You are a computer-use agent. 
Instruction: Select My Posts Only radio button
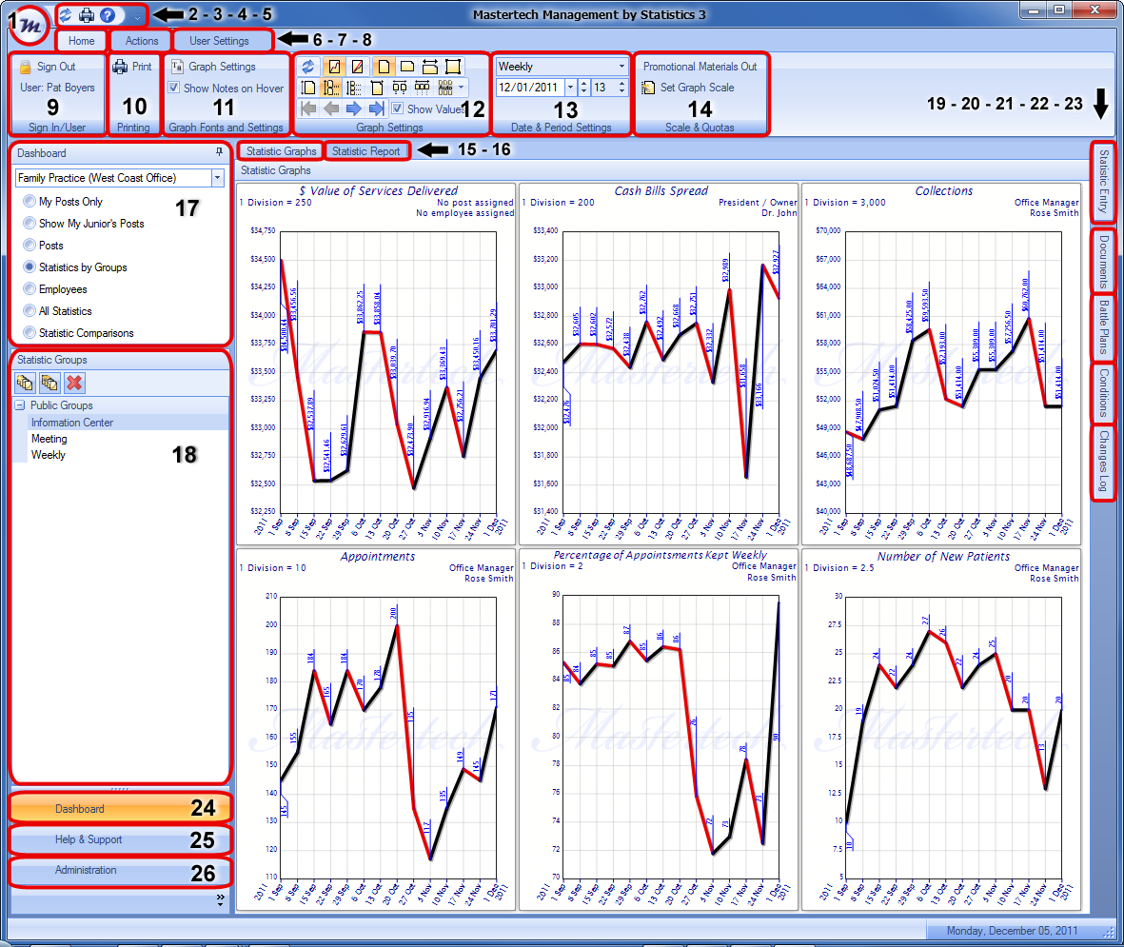pos(30,202)
